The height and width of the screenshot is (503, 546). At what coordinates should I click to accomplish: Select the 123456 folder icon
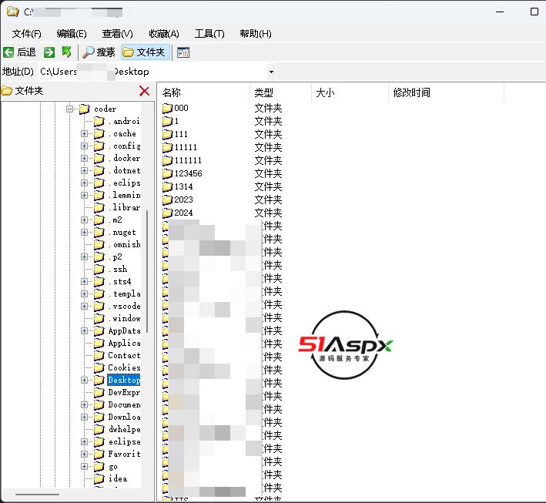tap(167, 173)
